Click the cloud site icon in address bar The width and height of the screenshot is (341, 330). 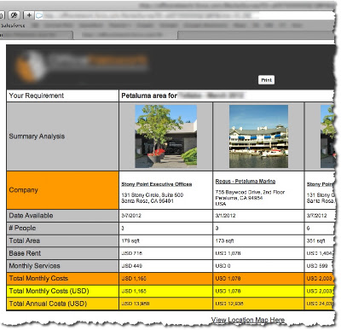click(39, 15)
